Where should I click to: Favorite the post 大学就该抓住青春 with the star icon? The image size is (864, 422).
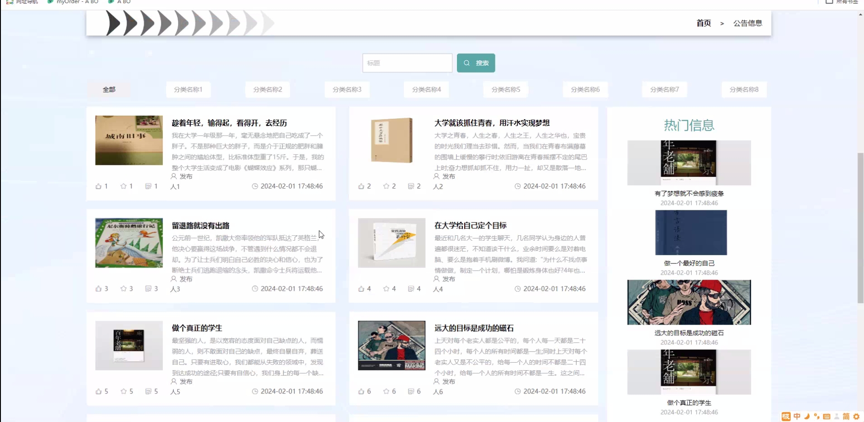coord(386,186)
